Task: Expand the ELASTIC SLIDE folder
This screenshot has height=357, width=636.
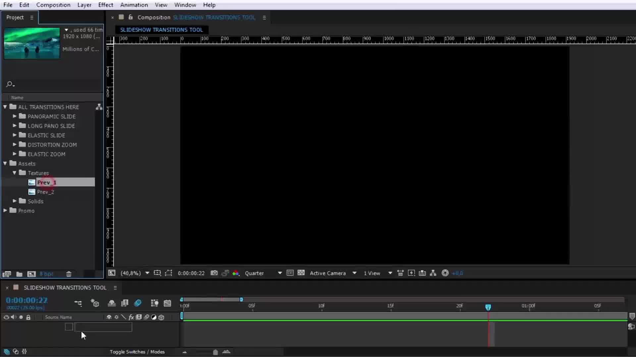Action: click(15, 135)
